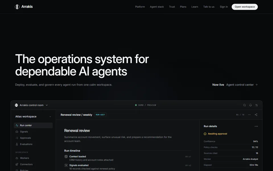Screen dimensions: 273x171
Task: Click the RUN-4821 badge
Action: point(100,115)
